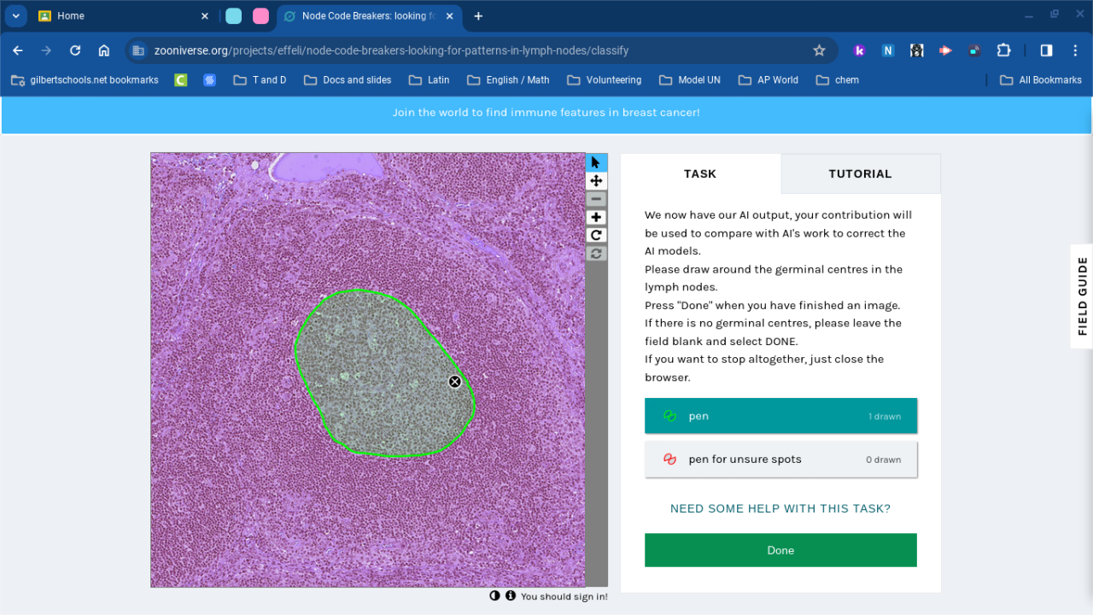Image resolution: width=1093 pixels, height=615 pixels.
Task: Expand the English / Math folder
Action: (x=508, y=80)
